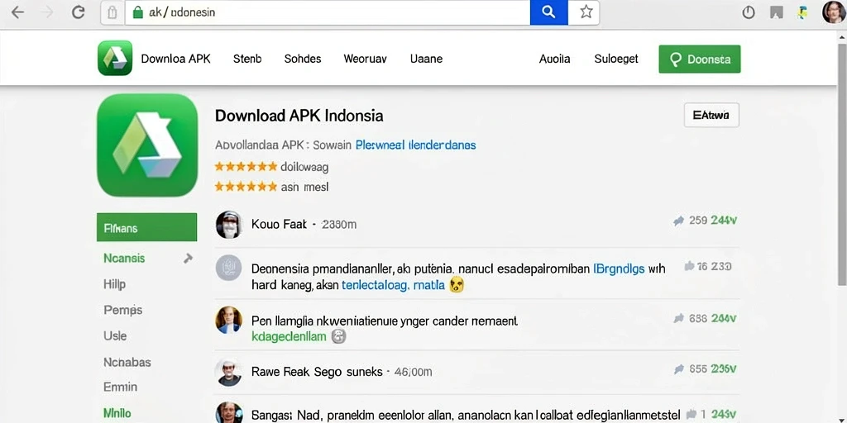This screenshot has height=423, width=847.
Task: Click the browser back arrow
Action: (17, 12)
